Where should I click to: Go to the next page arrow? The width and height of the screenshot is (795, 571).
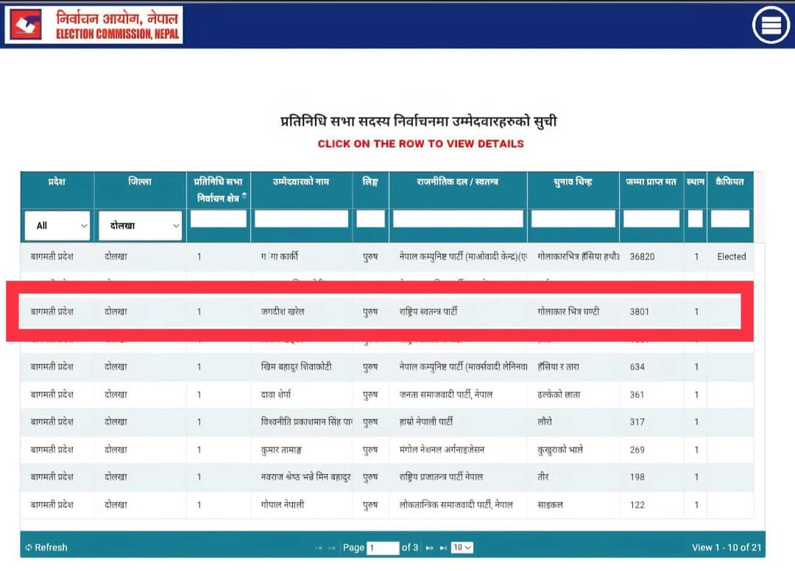click(x=429, y=547)
